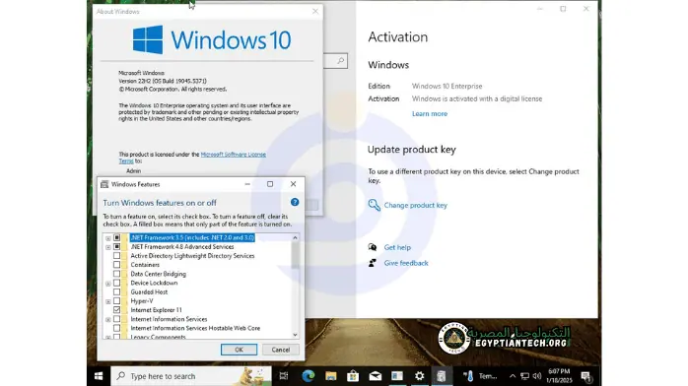Open the volume tray icon
The image size is (688, 386).
(536, 376)
